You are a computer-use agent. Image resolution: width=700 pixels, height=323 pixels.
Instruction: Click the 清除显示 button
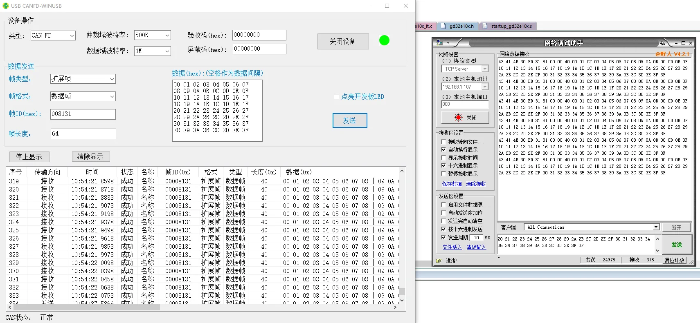[x=90, y=156]
